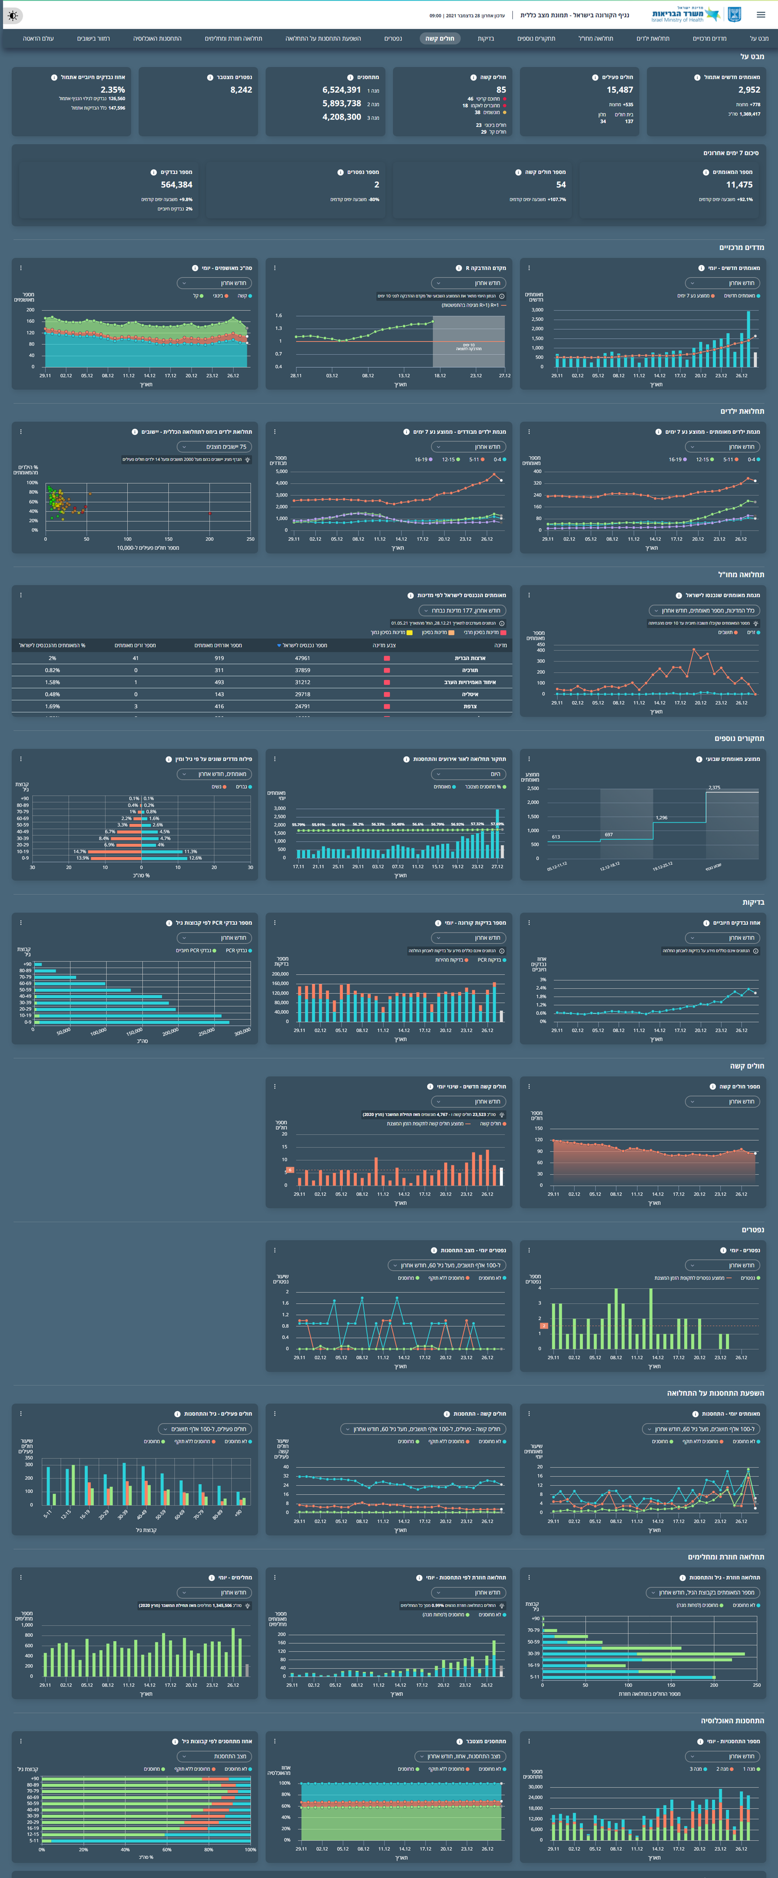Image resolution: width=778 pixels, height=1878 pixels.
Task: Open info for נפטרים - יומי chart
Action: point(722,1250)
